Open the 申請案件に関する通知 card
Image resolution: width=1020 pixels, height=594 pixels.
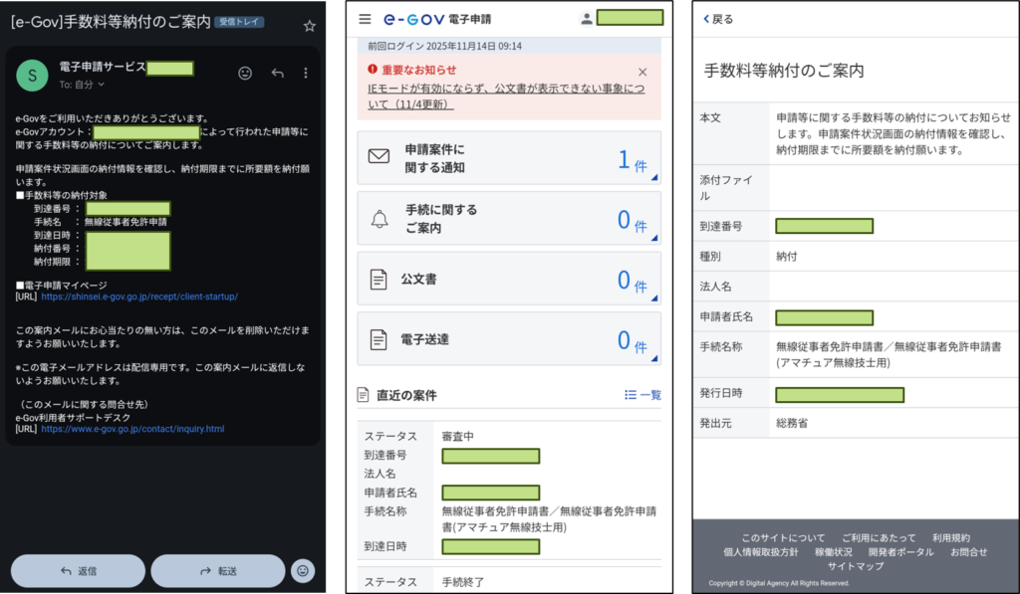[508, 158]
